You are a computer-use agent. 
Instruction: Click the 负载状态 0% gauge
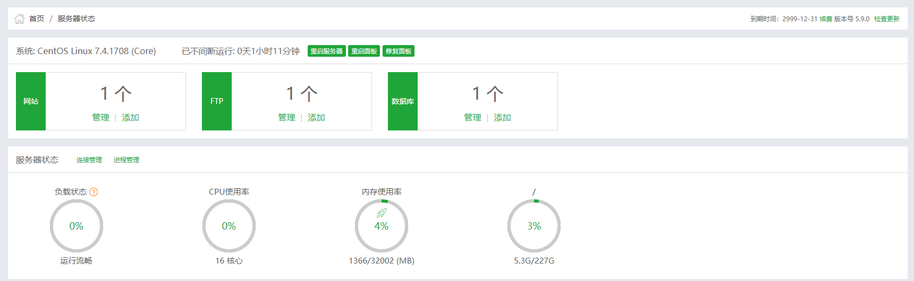(77, 226)
